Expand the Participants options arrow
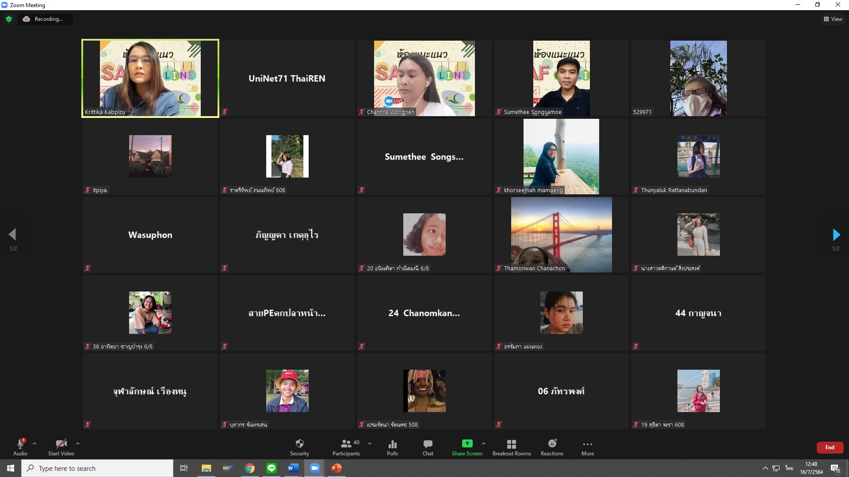Image resolution: width=849 pixels, height=477 pixels. click(370, 443)
